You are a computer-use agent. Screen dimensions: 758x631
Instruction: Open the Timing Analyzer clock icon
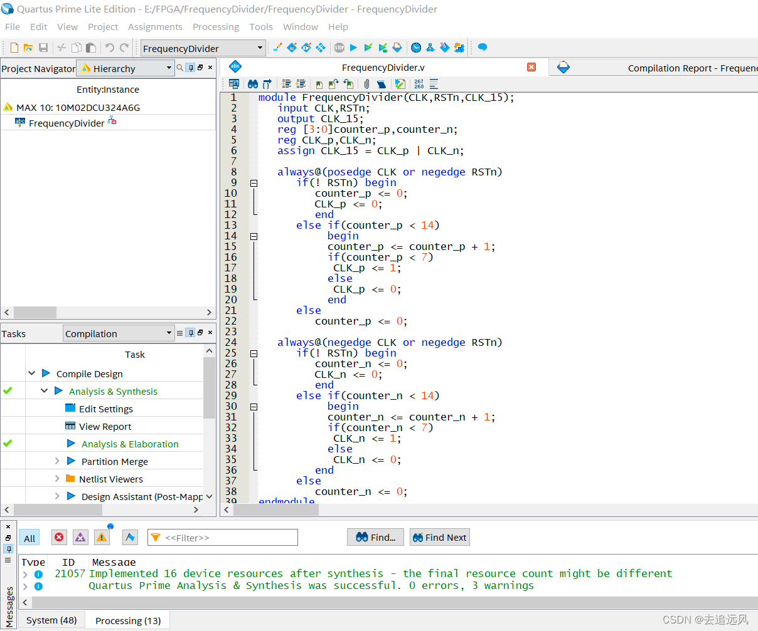coord(416,48)
